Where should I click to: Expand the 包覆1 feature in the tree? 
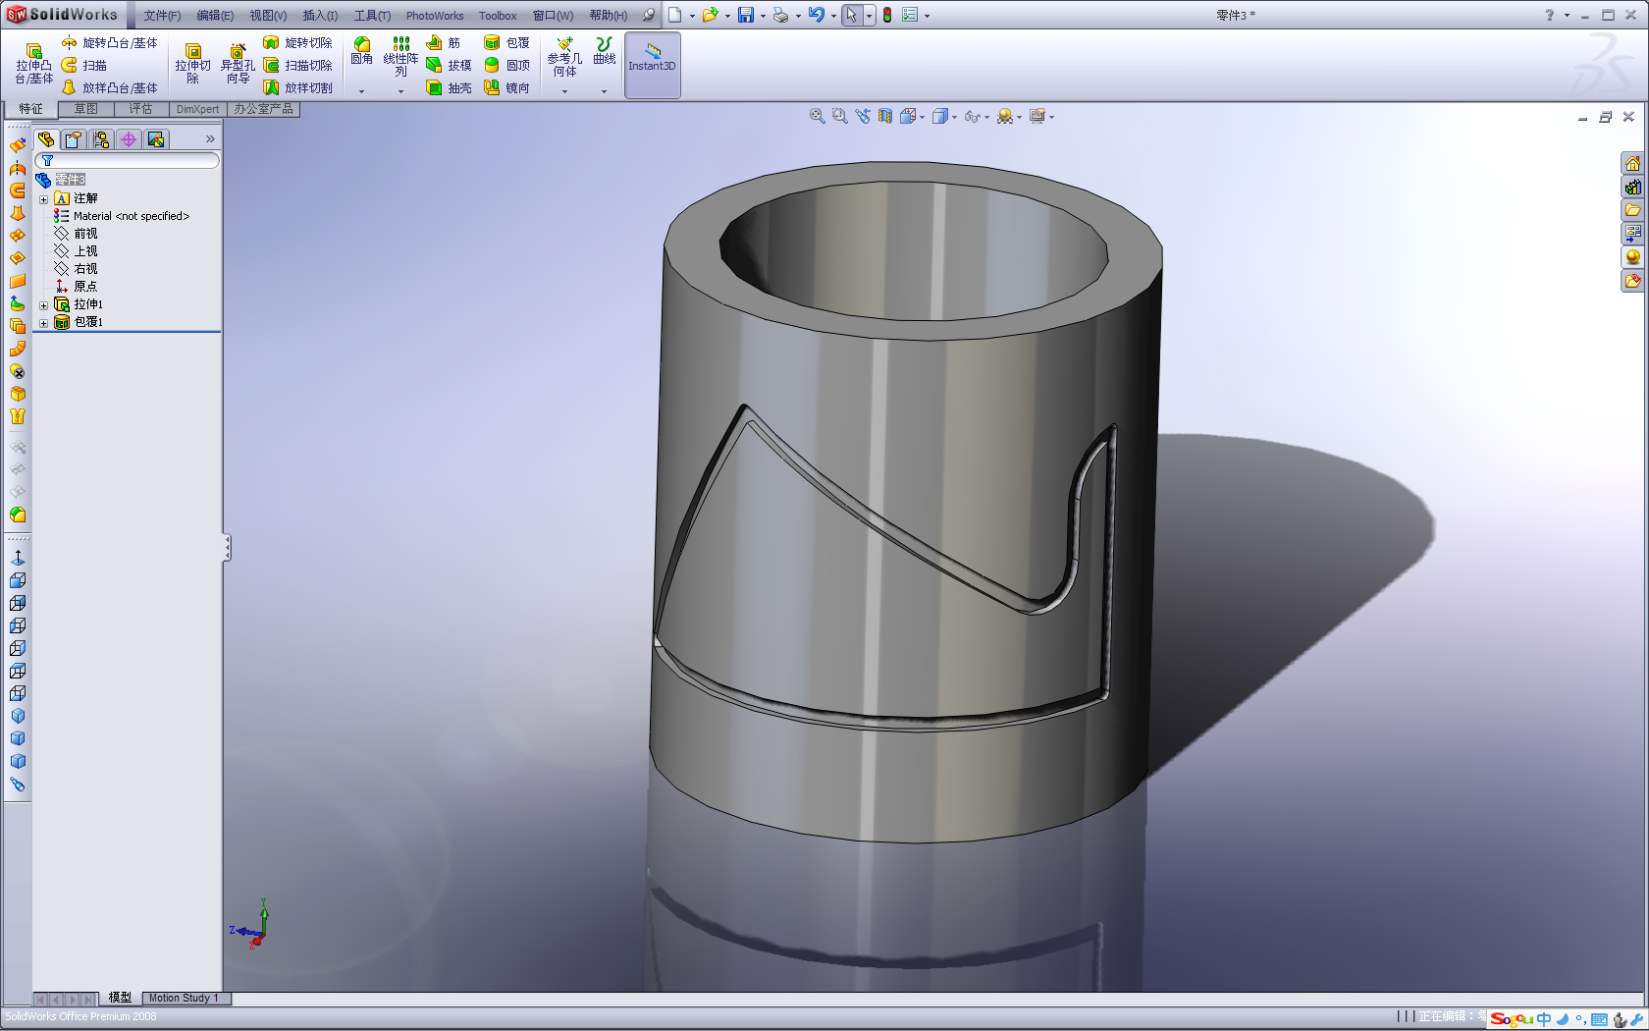[43, 323]
